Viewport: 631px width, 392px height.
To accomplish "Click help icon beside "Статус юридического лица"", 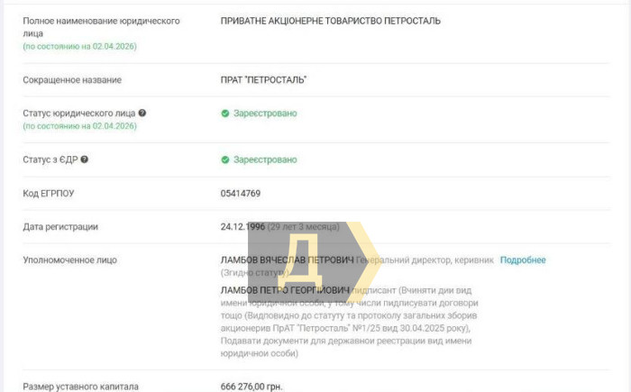I will 142,114.
